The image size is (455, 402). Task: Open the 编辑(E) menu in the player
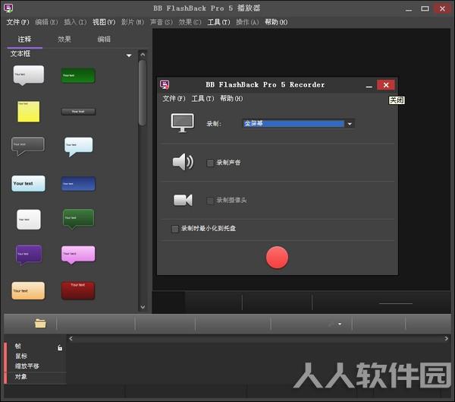(x=46, y=22)
